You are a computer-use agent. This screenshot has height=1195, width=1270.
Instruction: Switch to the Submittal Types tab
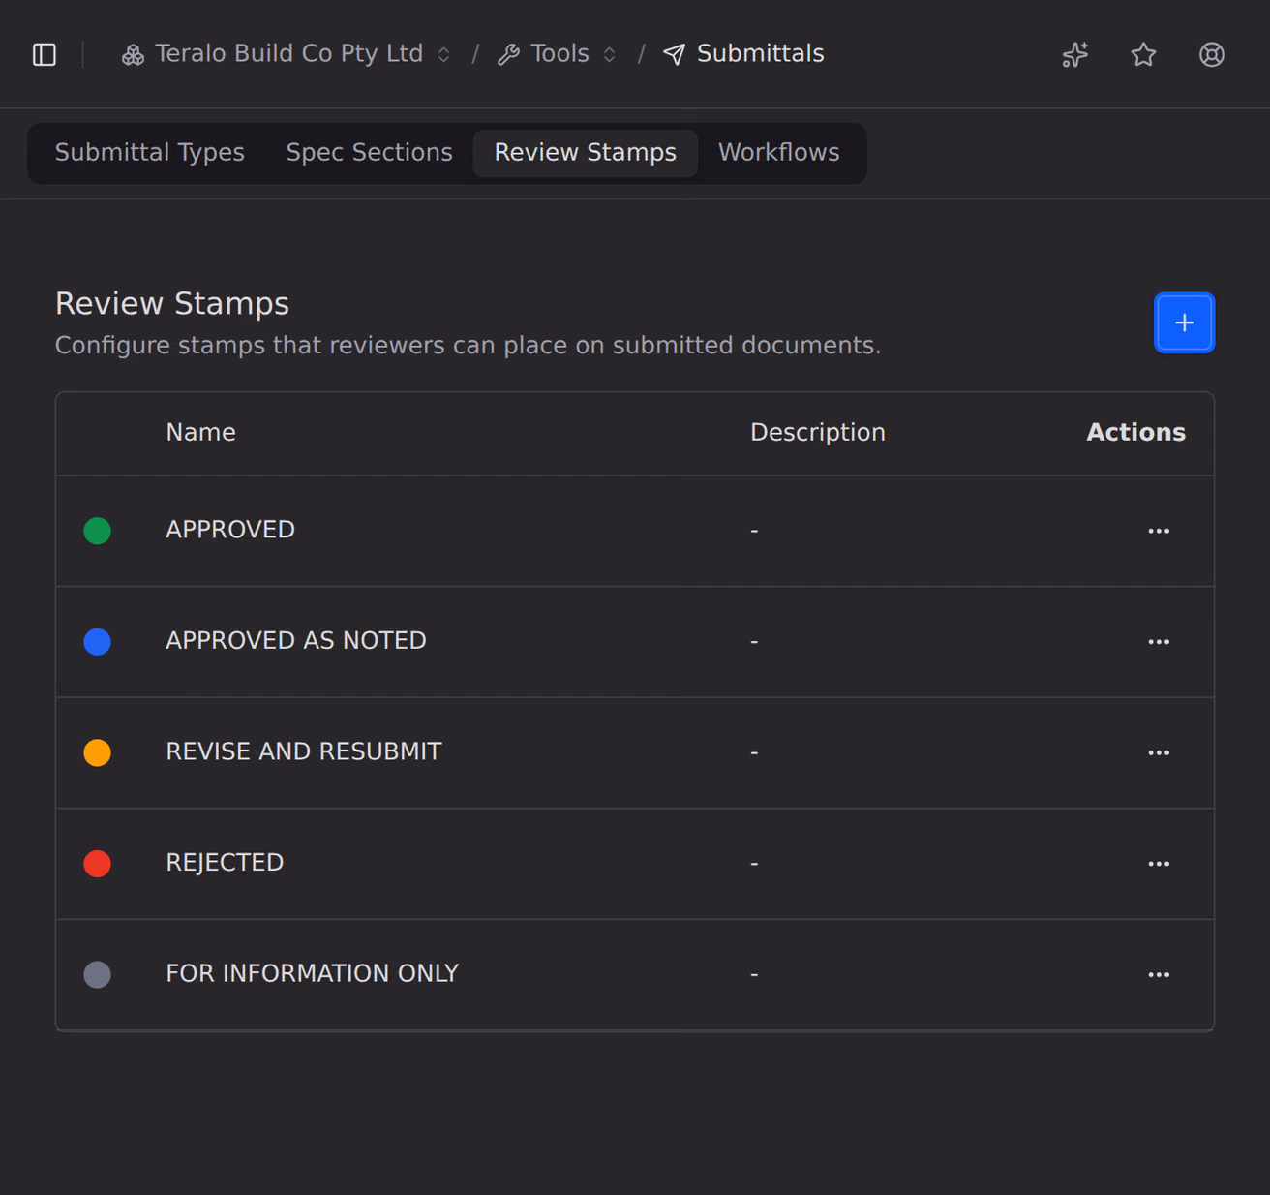[x=150, y=153]
